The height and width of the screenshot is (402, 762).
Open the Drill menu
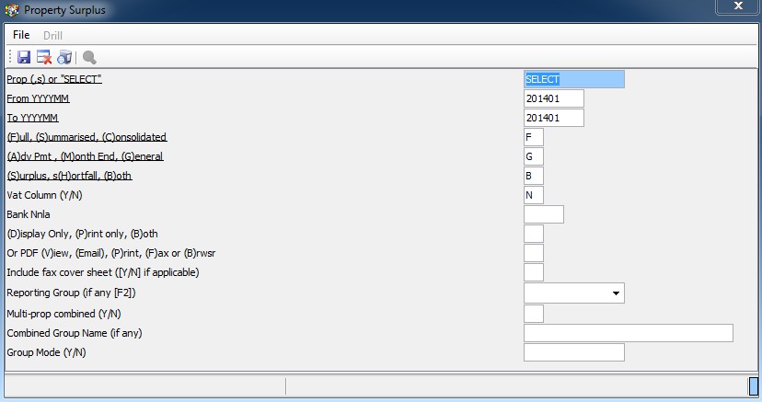click(x=52, y=35)
